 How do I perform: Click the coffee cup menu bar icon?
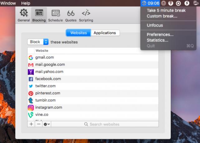coord(196,3)
